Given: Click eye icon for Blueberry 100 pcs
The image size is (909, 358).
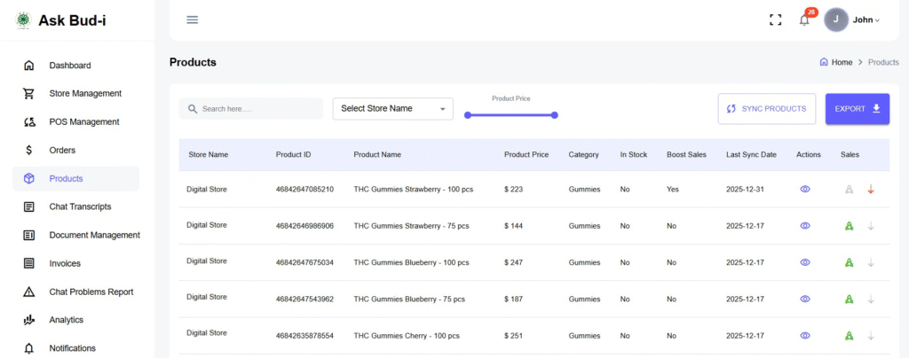Looking at the screenshot, I should pos(805,262).
